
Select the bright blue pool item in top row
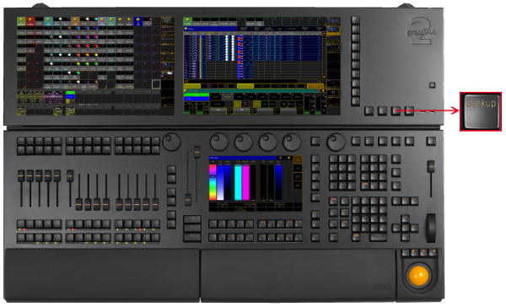point(138,22)
